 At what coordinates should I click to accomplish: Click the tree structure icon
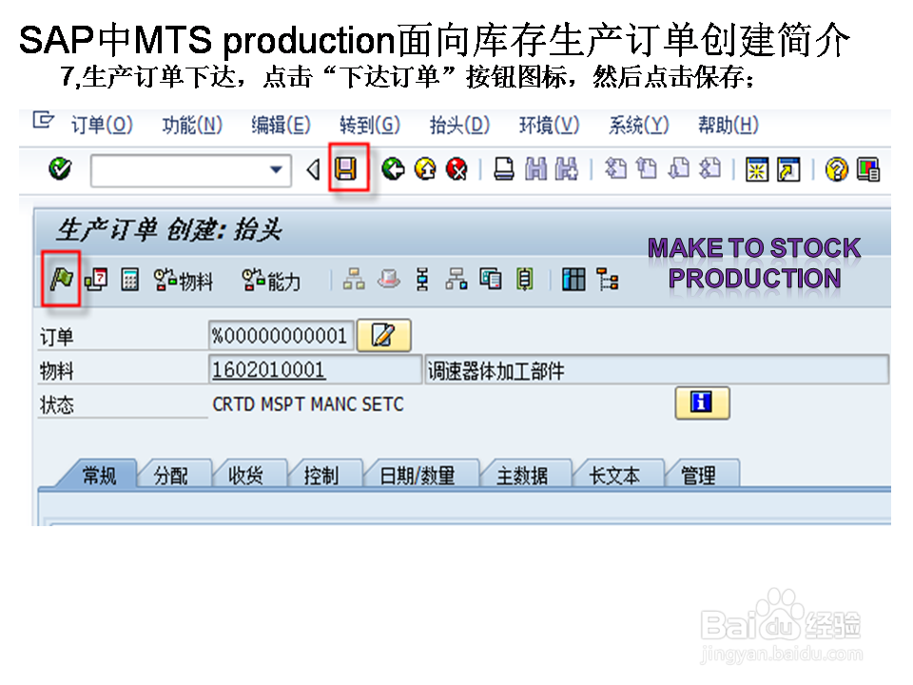pos(608,280)
